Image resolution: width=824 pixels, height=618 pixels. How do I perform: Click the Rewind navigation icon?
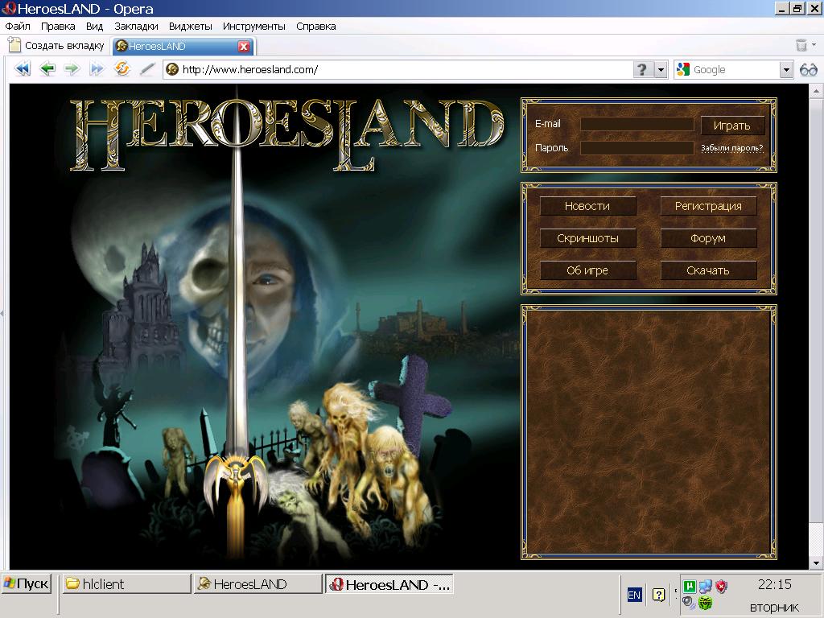point(23,69)
